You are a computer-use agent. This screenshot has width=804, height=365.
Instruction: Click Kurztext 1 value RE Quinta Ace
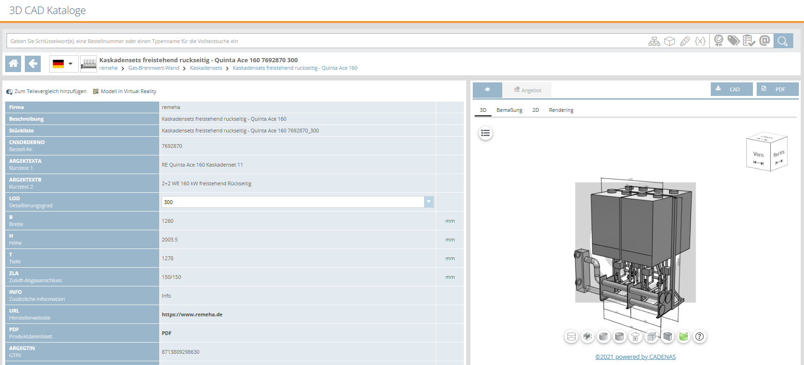tap(202, 165)
